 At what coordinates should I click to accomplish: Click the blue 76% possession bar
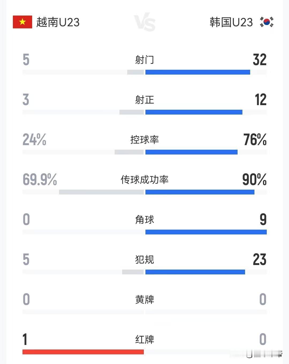coord(191,152)
